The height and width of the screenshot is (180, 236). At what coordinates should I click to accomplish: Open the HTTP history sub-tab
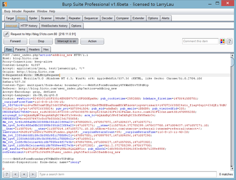29,26
